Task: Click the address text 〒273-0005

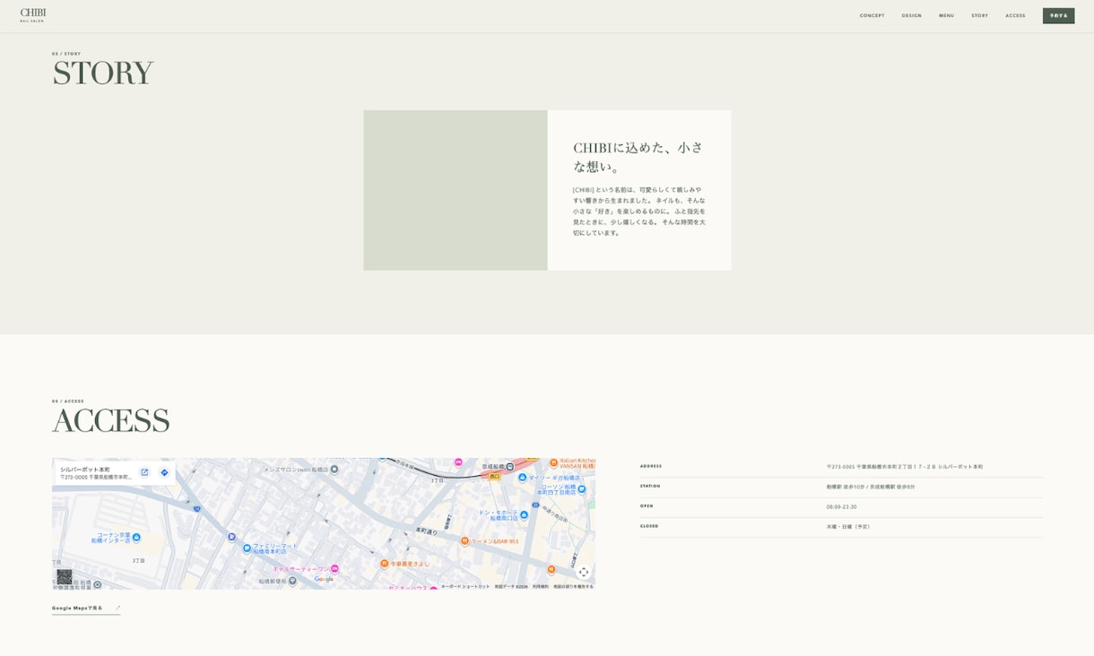Action: pos(905,467)
